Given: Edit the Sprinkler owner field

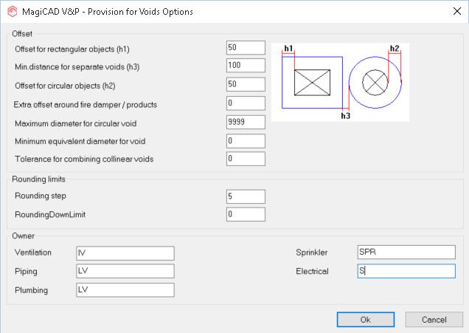Looking at the screenshot, I should pos(406,253).
